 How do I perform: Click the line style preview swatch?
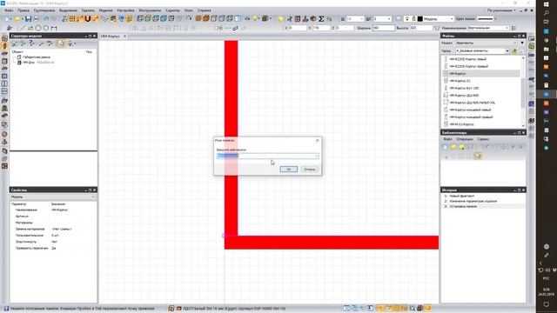486,19
